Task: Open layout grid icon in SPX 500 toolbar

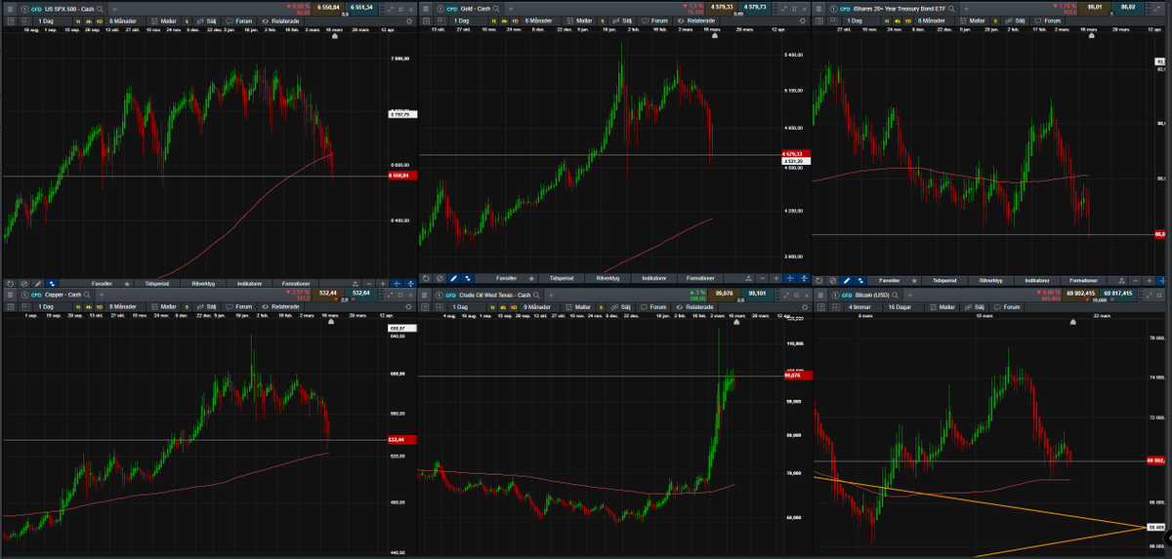Action: click(x=25, y=21)
